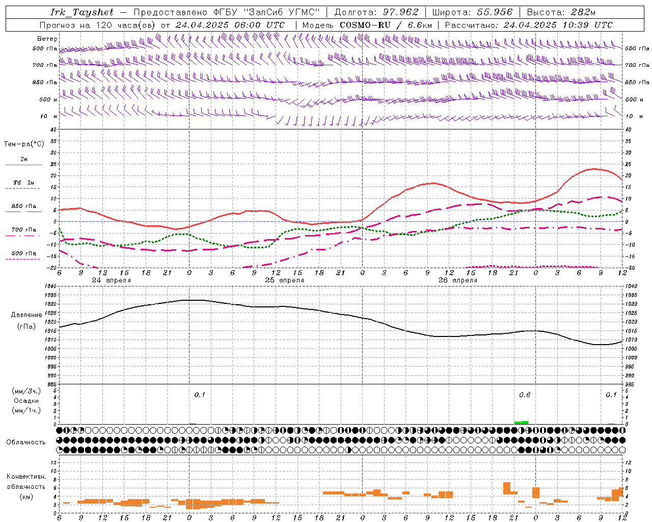Select the 'Долгота: 97.962' header value
652x522 pixels.
click(x=376, y=12)
